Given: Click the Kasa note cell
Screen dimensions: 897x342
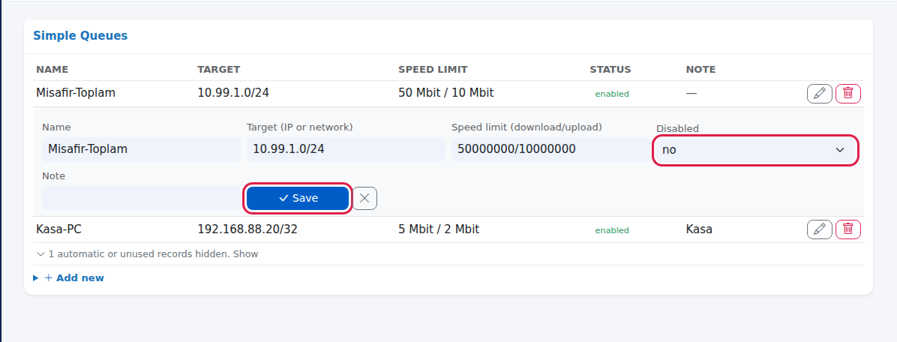Looking at the screenshot, I should (x=699, y=229).
